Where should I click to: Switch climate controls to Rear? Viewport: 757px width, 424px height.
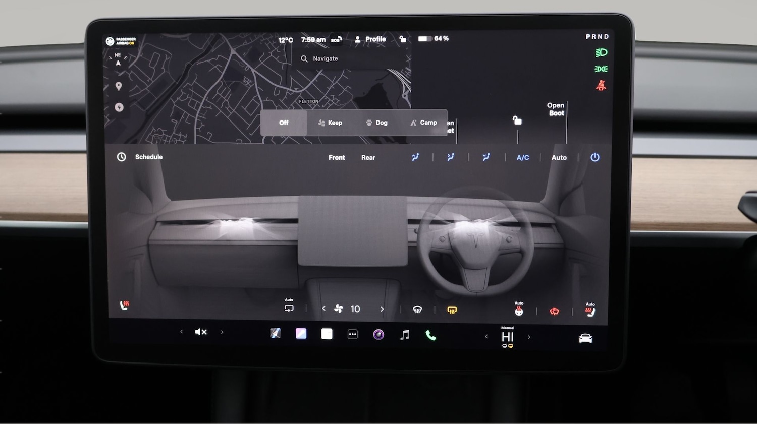[368, 157]
